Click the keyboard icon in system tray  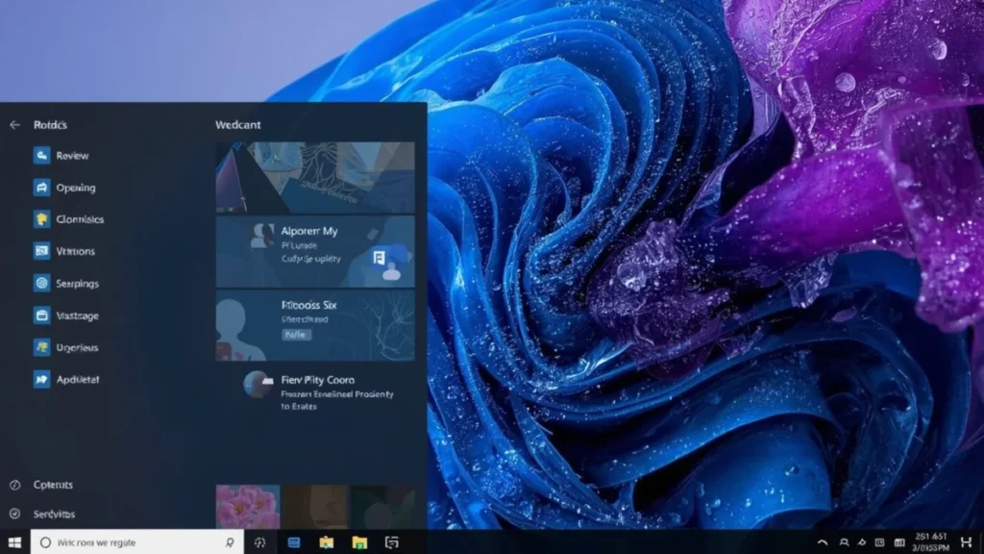899,542
